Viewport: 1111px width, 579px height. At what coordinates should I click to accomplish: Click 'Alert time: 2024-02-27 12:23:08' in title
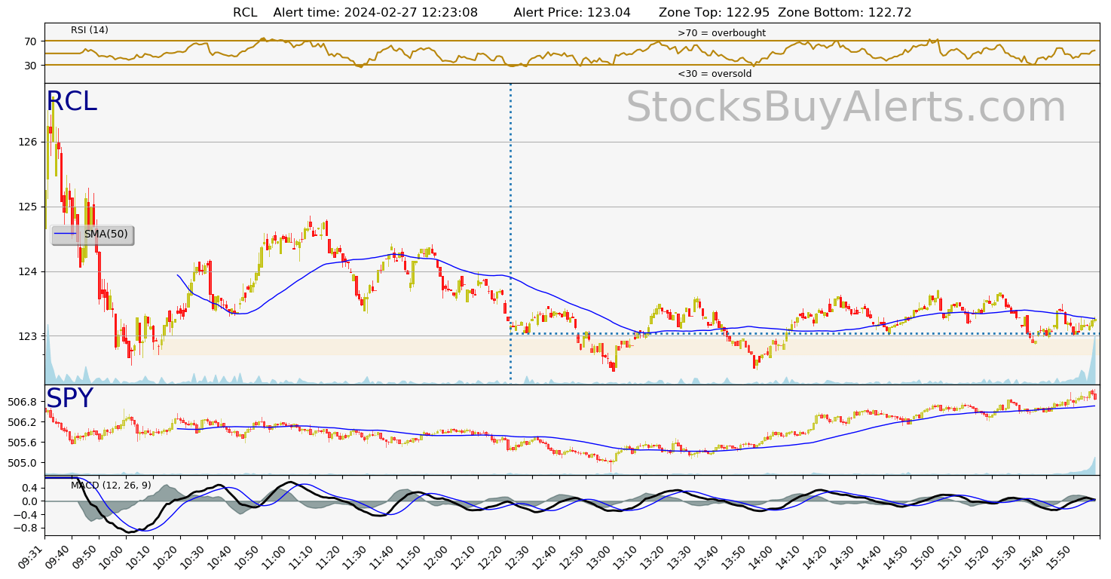point(375,12)
